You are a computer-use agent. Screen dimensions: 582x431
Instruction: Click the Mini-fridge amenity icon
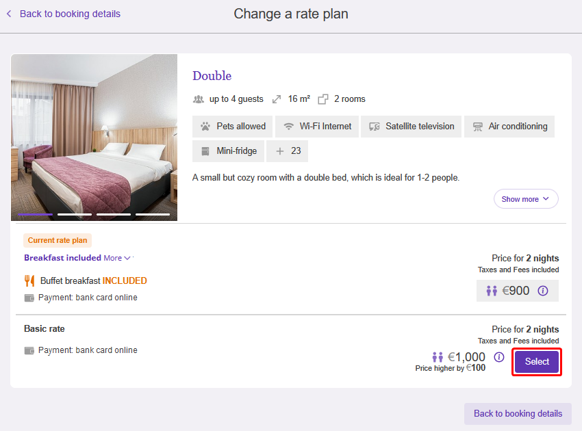205,151
